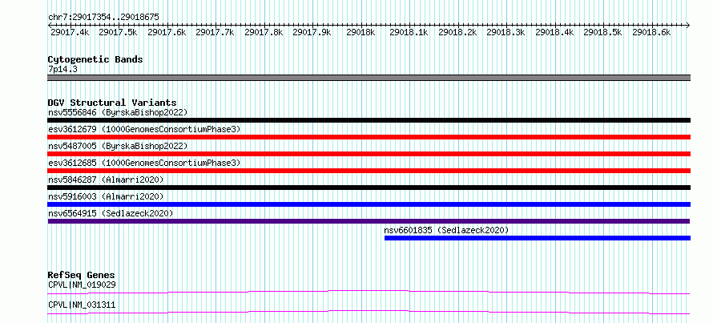Open the nsv5916003 blue variant bar

(x=369, y=204)
